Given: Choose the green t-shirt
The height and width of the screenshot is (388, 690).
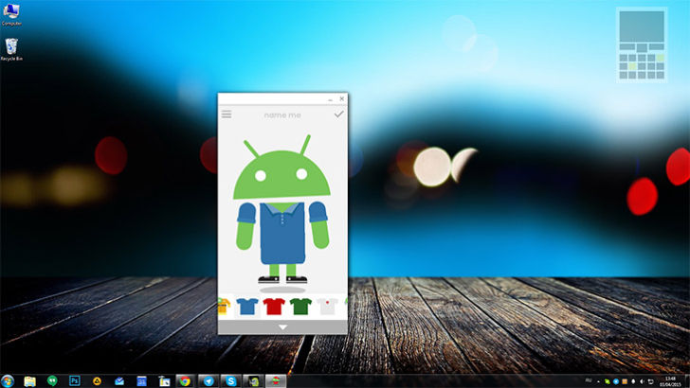Looking at the screenshot, I should click(300, 307).
